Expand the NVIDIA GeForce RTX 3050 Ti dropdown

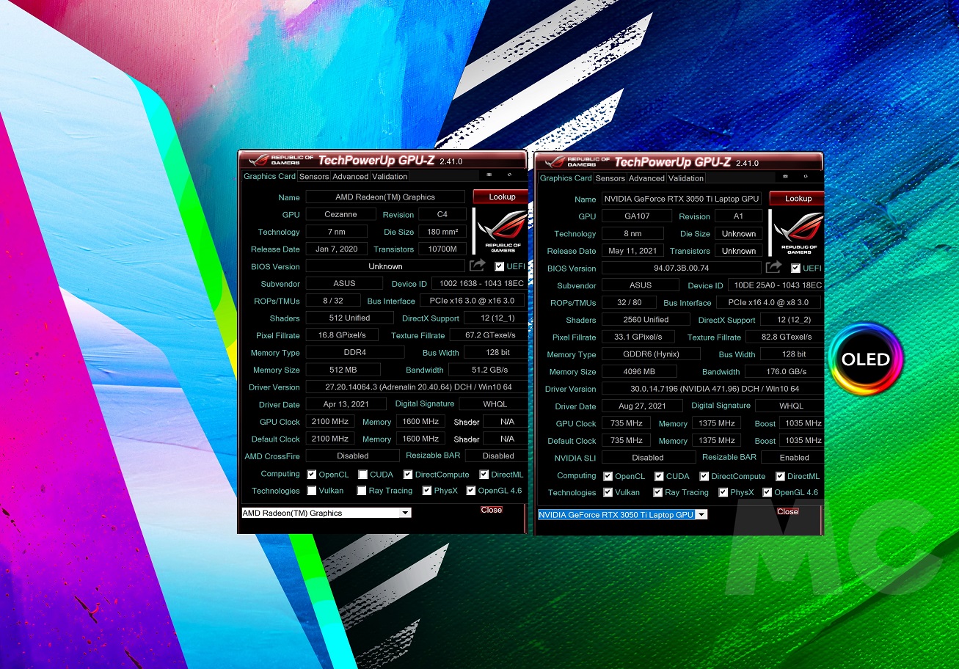point(701,515)
